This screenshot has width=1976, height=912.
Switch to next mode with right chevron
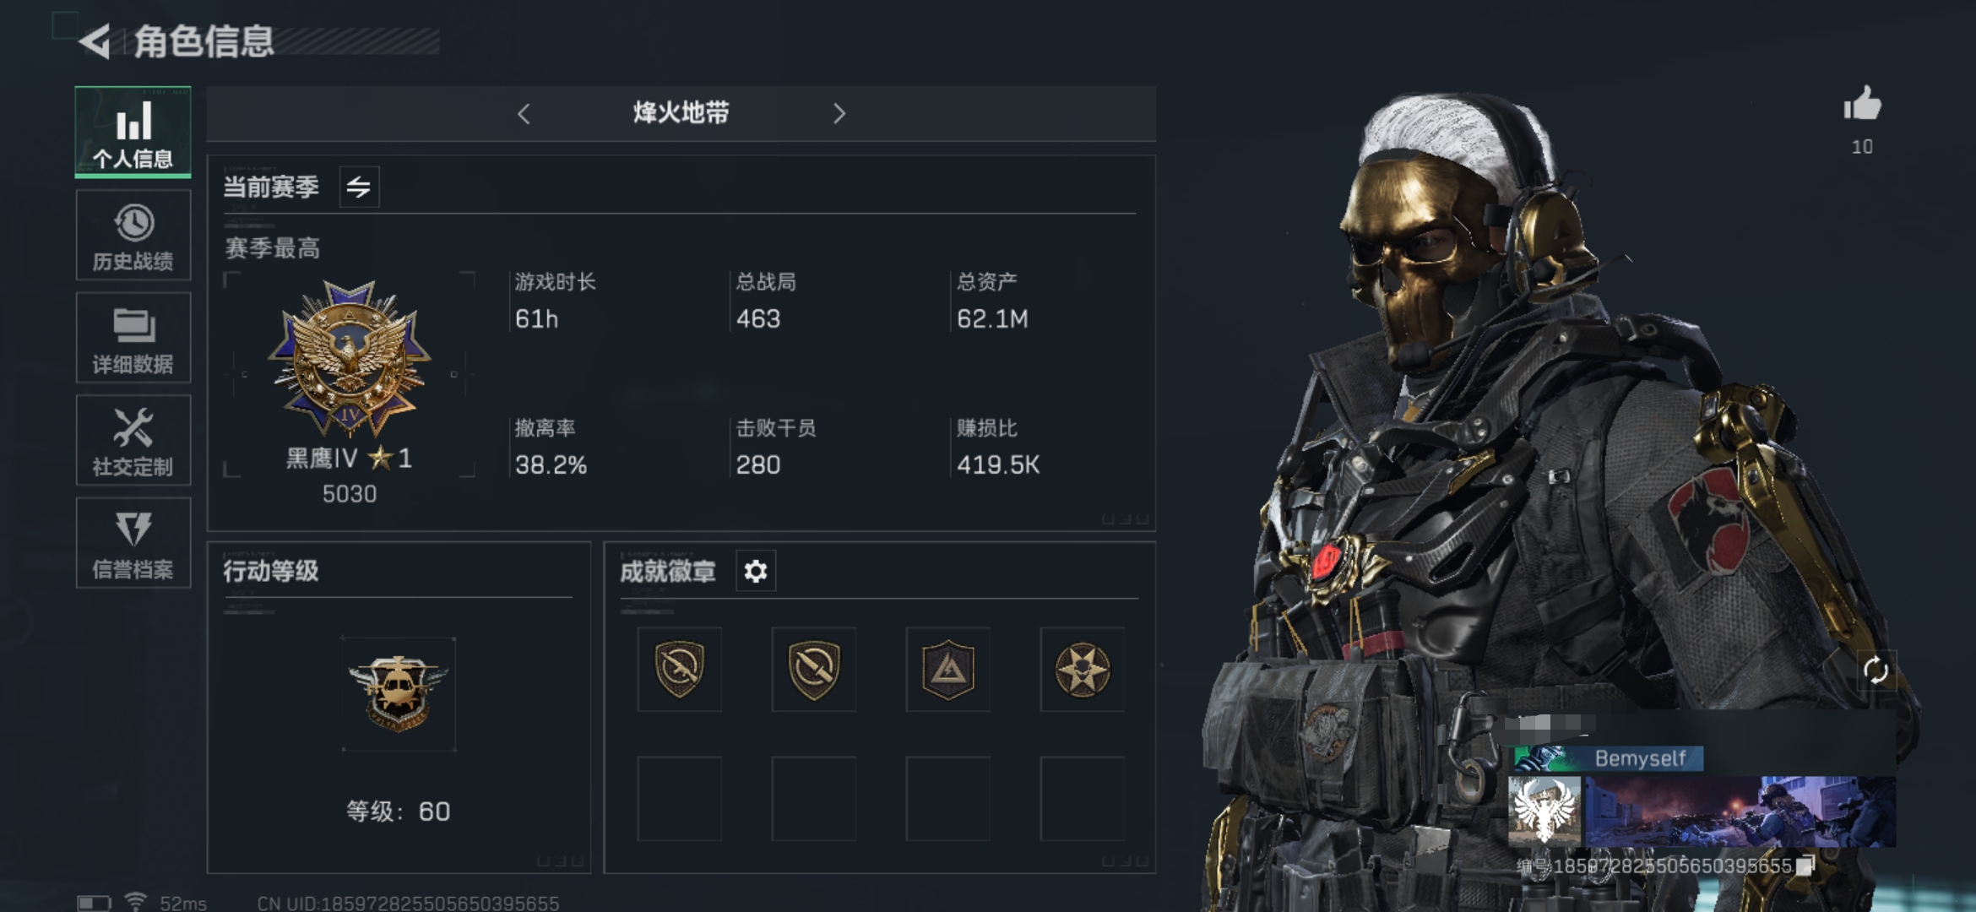click(839, 114)
